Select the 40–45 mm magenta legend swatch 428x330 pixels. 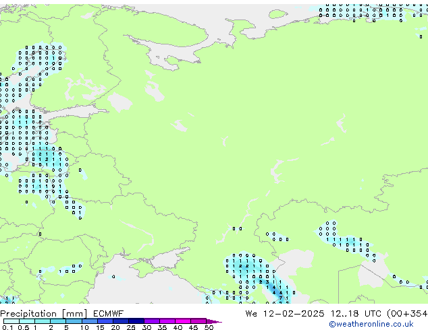(183, 321)
